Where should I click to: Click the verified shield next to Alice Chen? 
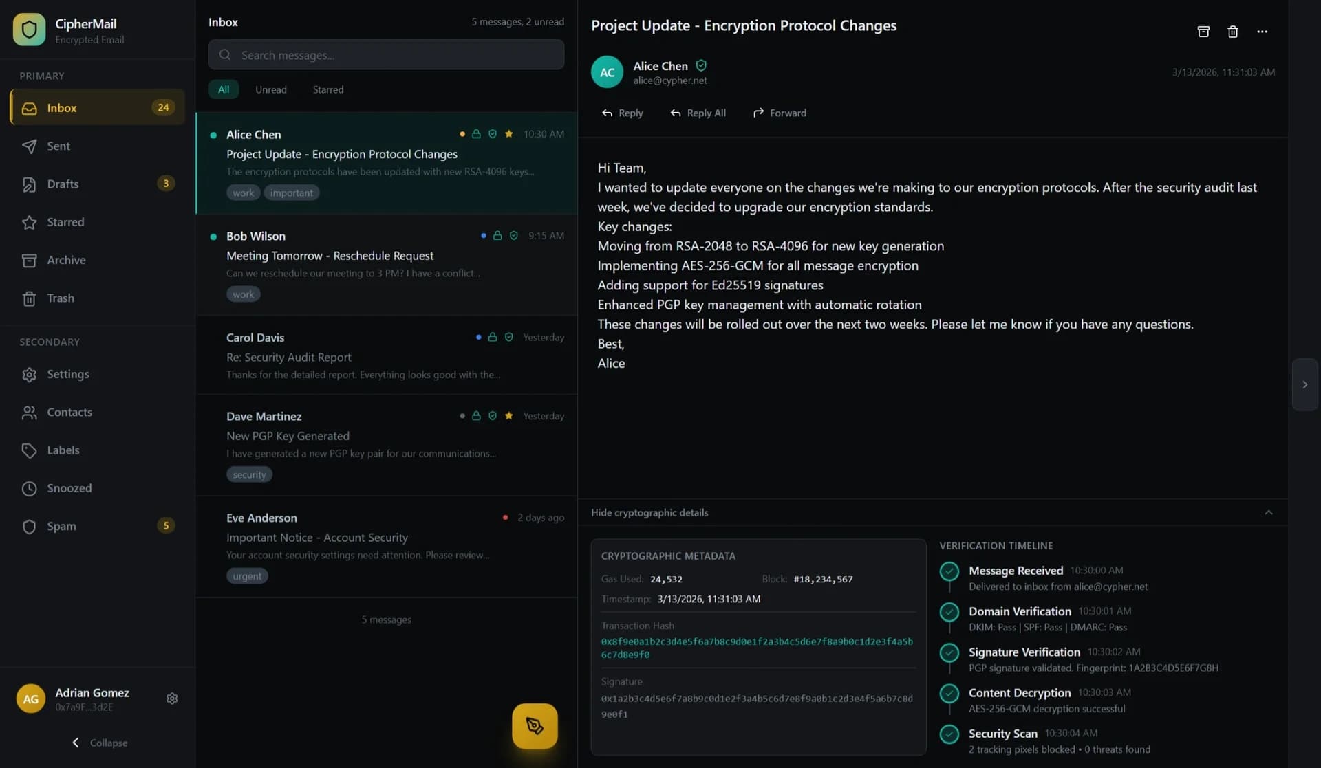pyautogui.click(x=701, y=66)
